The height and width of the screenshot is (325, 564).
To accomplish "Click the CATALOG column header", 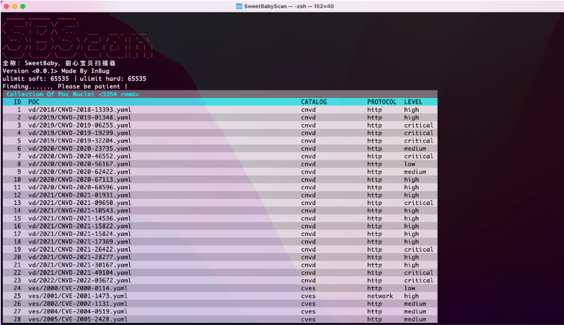I will pyautogui.click(x=314, y=102).
